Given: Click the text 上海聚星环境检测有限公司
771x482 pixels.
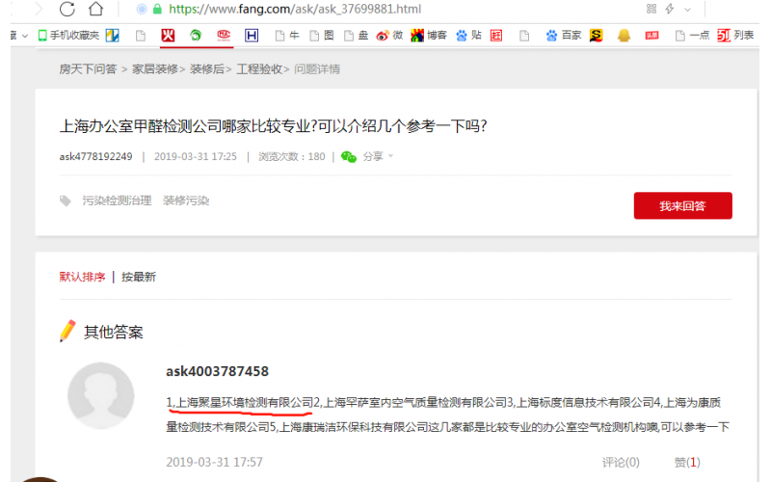Looking at the screenshot, I should [x=245, y=403].
